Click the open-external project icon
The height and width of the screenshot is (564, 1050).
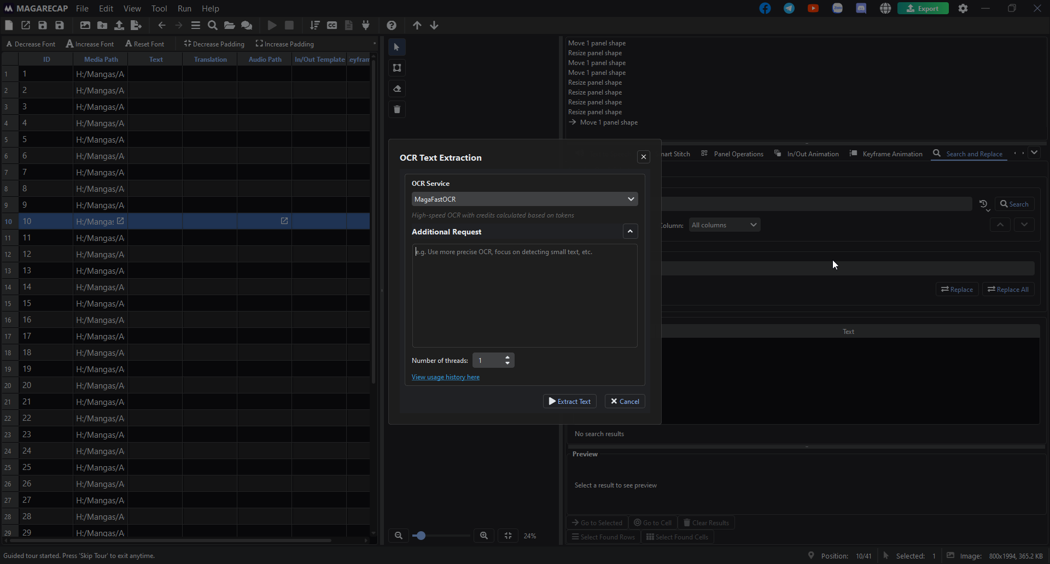[26, 25]
